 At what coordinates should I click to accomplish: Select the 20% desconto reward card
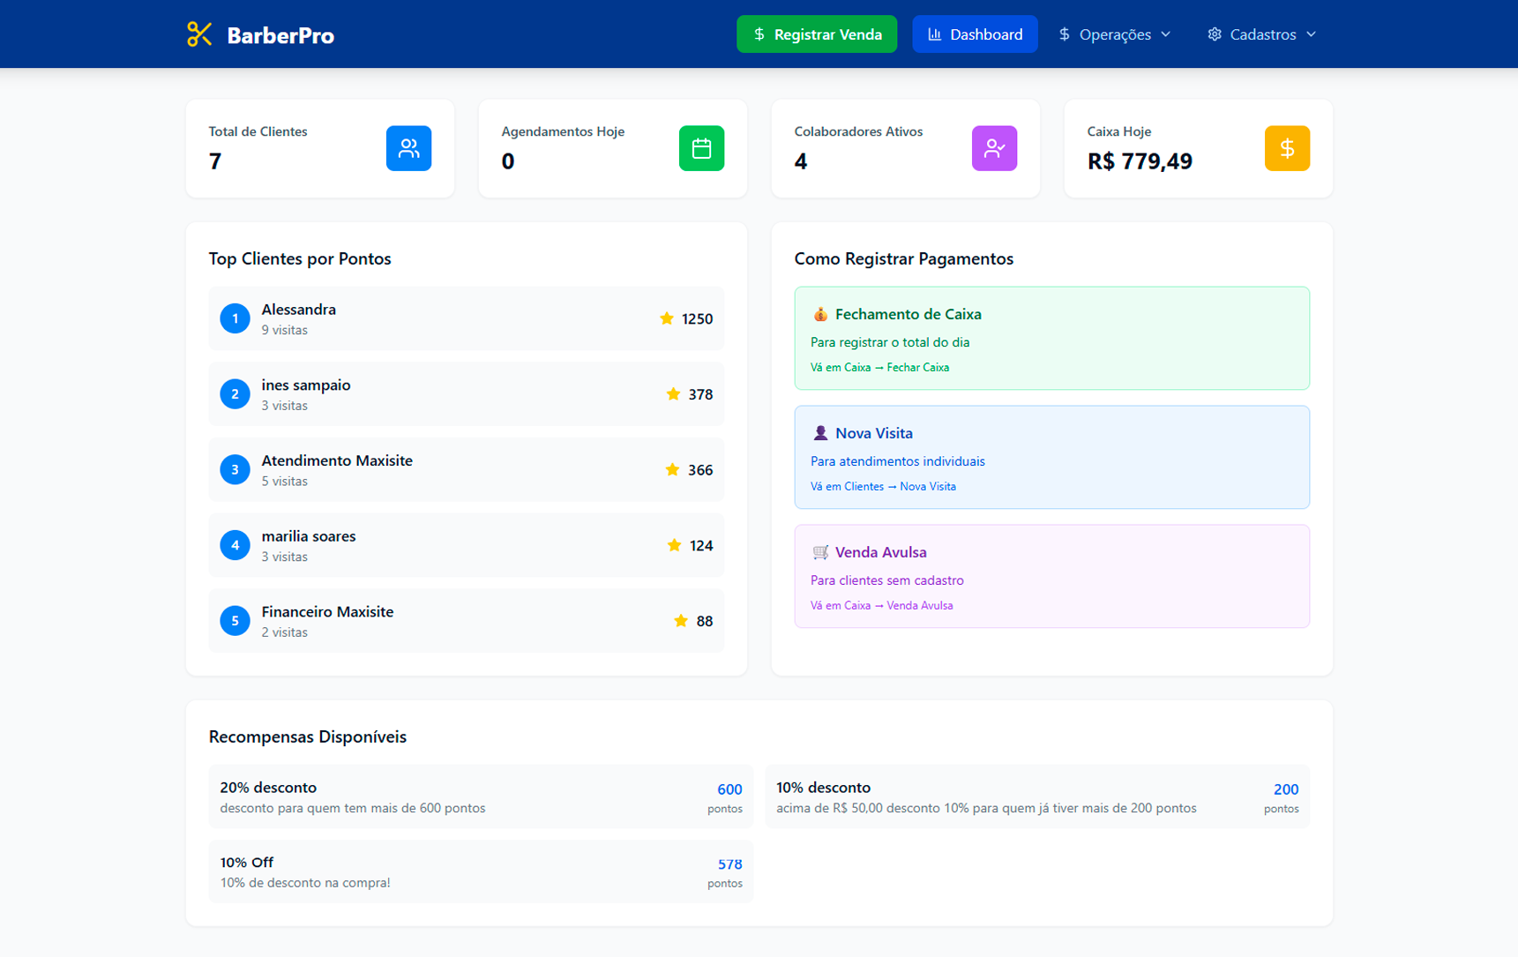(x=481, y=796)
